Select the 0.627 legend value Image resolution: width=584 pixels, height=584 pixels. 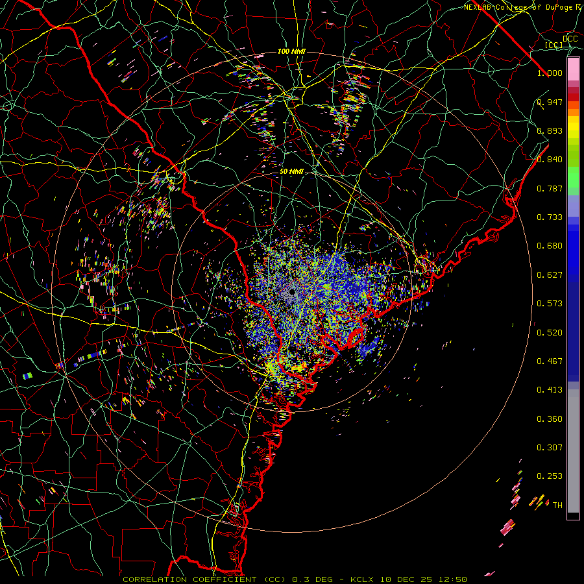[x=550, y=275]
